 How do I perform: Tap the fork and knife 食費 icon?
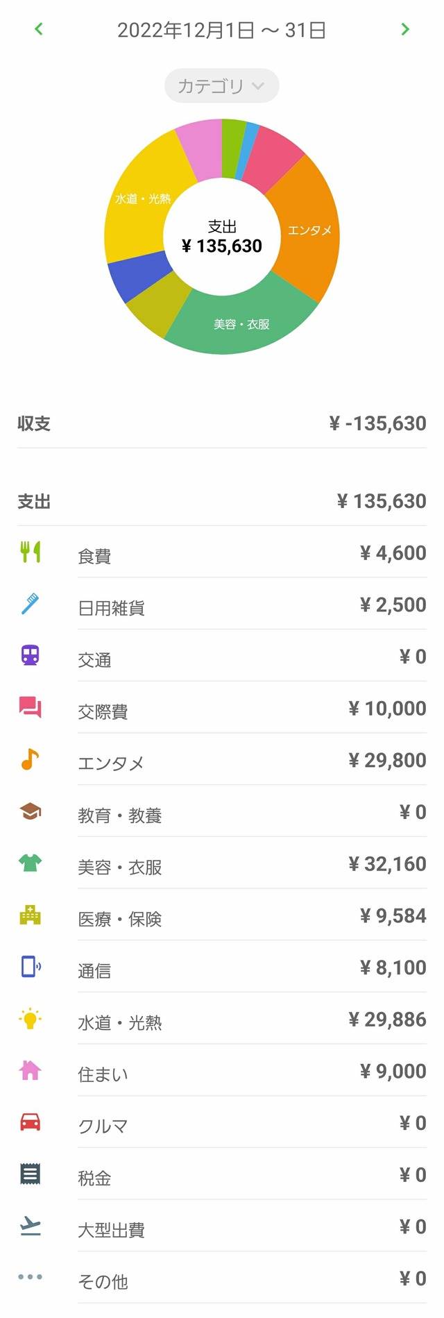coord(31,552)
